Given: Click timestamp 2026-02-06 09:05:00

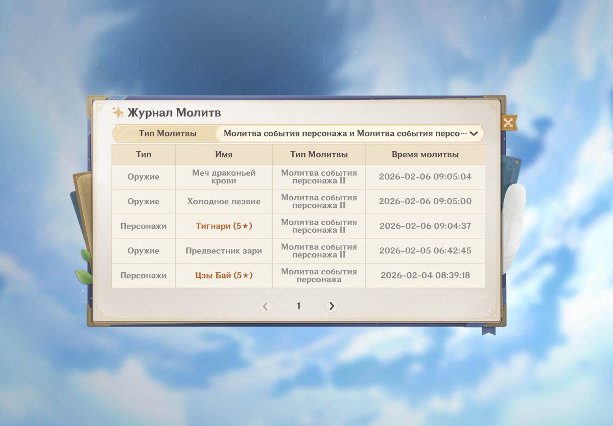Looking at the screenshot, I should (425, 201).
